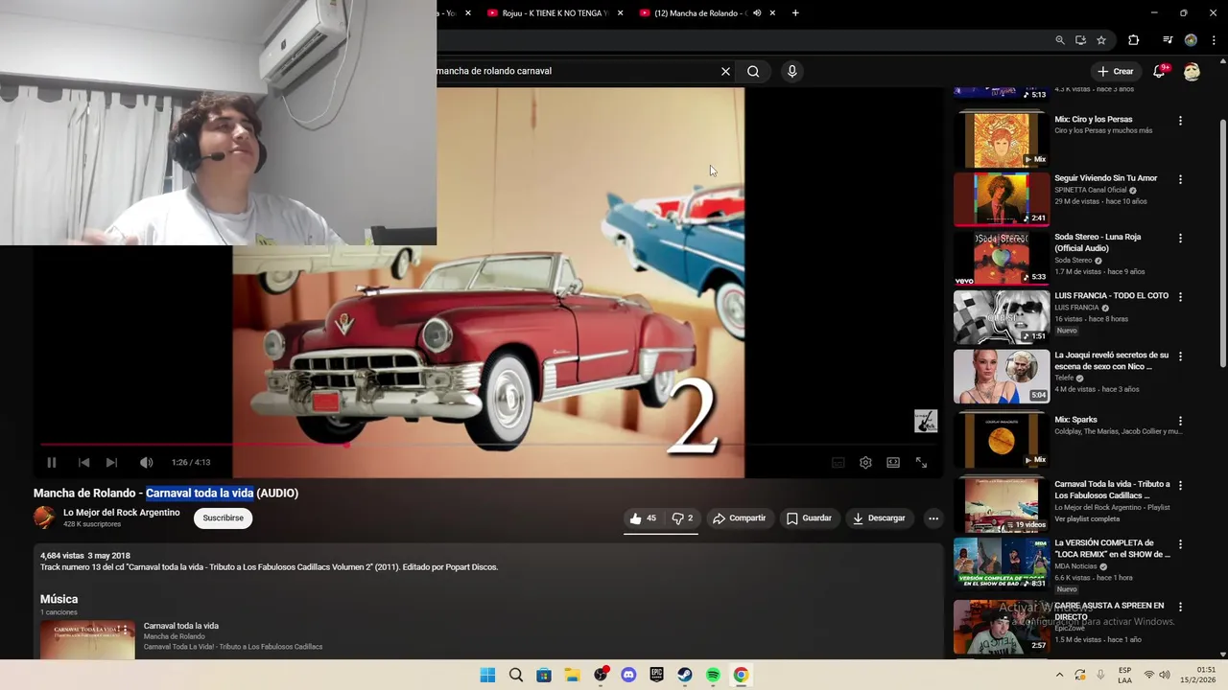The image size is (1228, 690).
Task: Install app icon in Chrome address bar
Action: [x=1080, y=40]
